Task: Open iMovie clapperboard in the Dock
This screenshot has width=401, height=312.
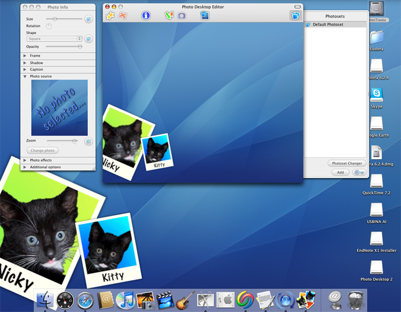Action: [165, 300]
